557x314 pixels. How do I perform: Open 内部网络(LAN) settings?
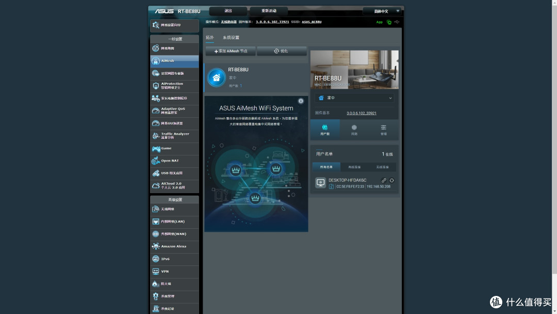pos(174,222)
